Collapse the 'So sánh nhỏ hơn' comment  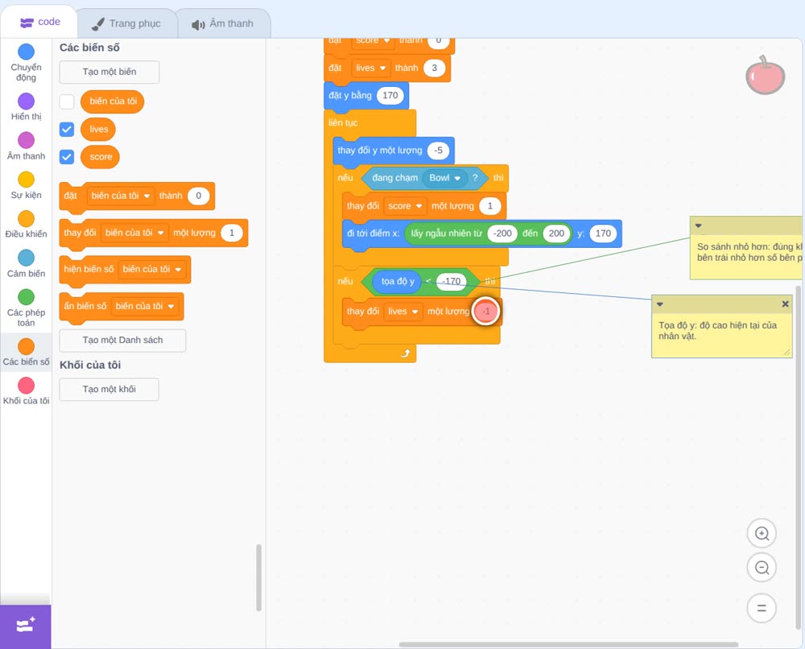click(698, 225)
